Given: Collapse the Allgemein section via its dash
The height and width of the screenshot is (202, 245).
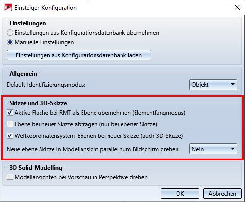Looking at the screenshot, I should pyautogui.click(x=6, y=73).
